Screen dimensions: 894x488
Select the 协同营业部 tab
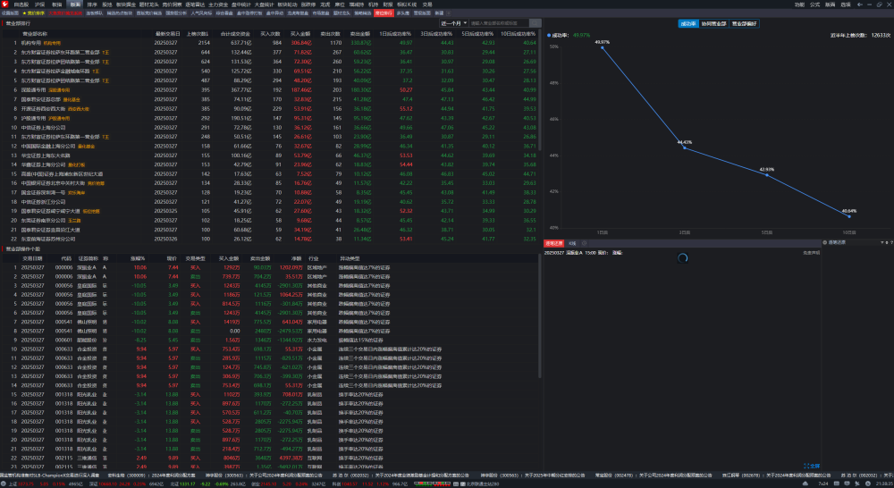click(x=713, y=23)
